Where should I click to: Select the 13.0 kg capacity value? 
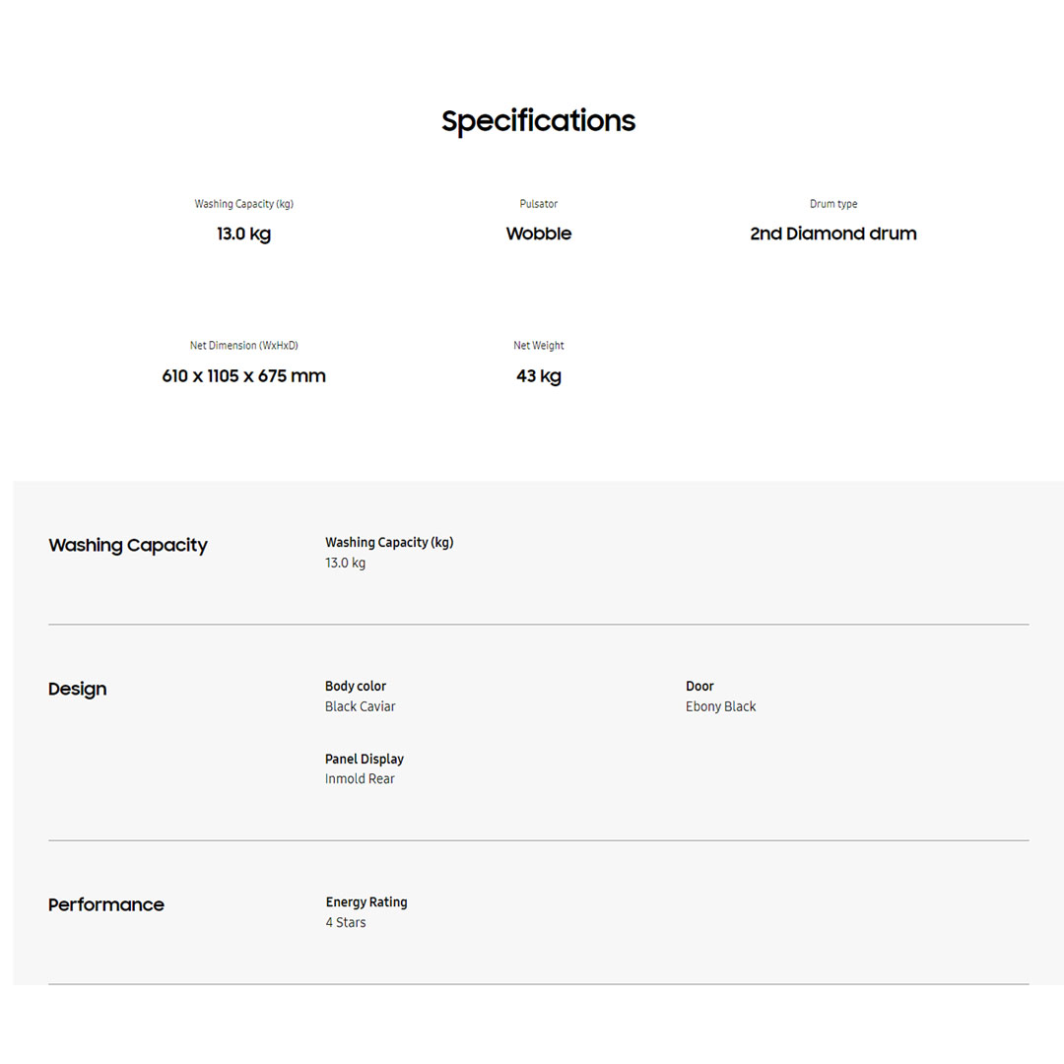pyautogui.click(x=243, y=234)
